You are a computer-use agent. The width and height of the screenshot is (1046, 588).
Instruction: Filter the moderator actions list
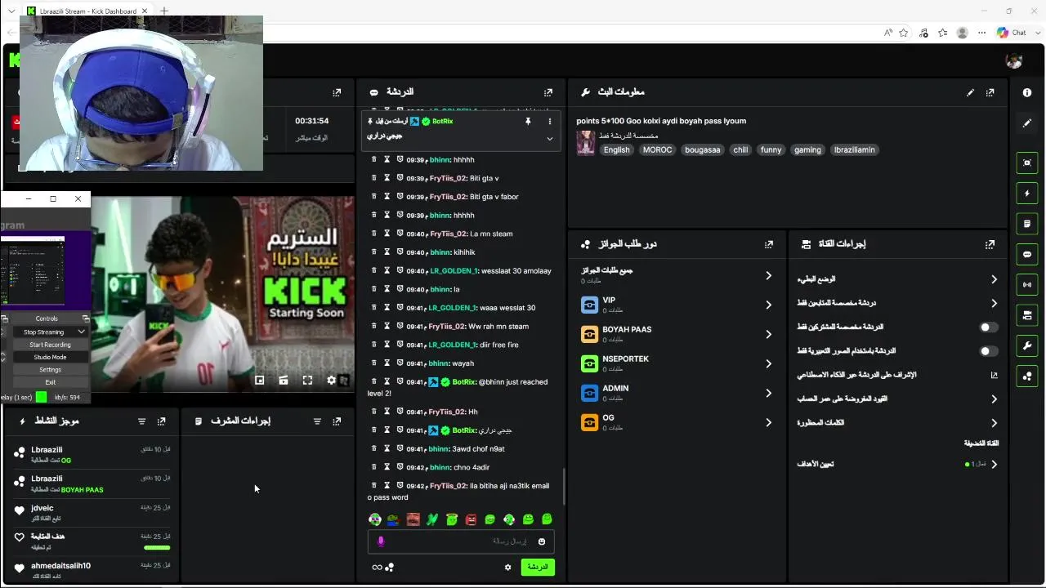point(317,421)
